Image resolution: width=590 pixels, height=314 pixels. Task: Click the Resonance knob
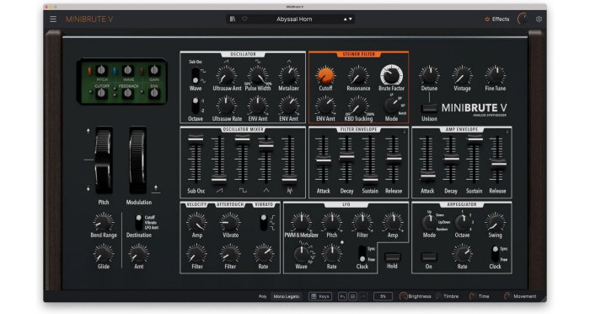pos(358,75)
